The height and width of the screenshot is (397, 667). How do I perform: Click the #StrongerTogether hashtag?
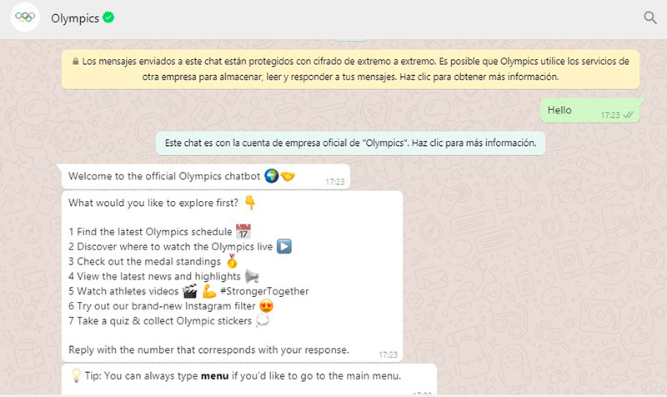click(x=264, y=291)
